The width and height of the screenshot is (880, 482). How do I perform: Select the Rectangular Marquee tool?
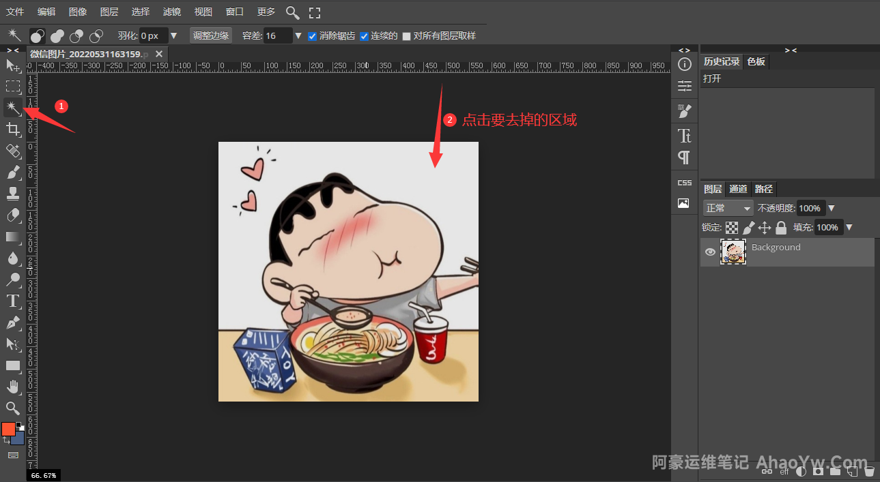(x=13, y=86)
